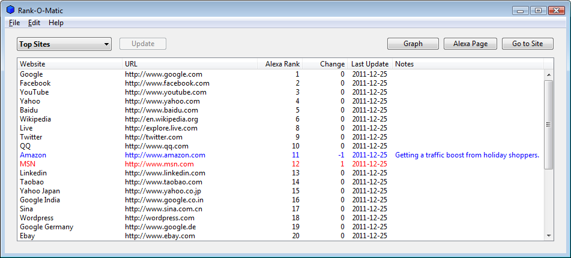Open the File menu
Image resolution: width=571 pixels, height=258 pixels.
tap(14, 23)
